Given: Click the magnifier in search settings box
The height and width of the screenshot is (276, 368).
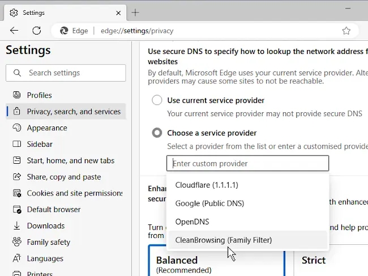Looking at the screenshot, I should 17,73.
